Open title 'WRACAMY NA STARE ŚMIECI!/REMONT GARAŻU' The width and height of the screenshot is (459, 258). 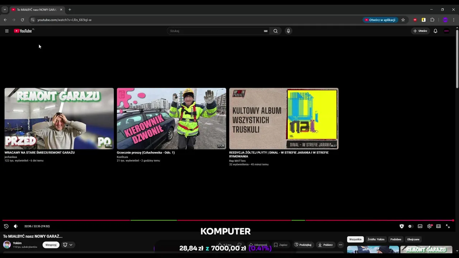pos(39,153)
